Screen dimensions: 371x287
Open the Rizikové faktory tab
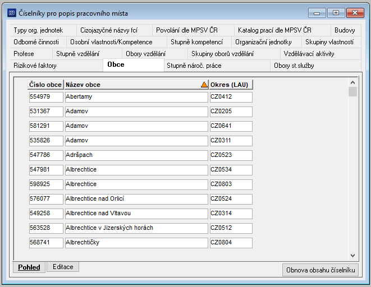click(x=35, y=66)
